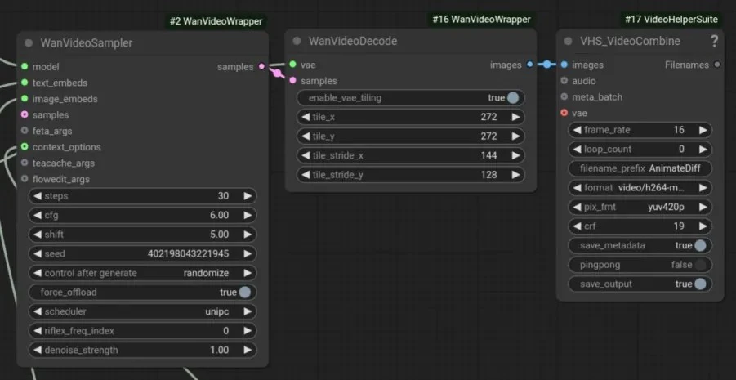The width and height of the screenshot is (736, 380).
Task: Increase steps value with right arrow
Action: point(248,196)
